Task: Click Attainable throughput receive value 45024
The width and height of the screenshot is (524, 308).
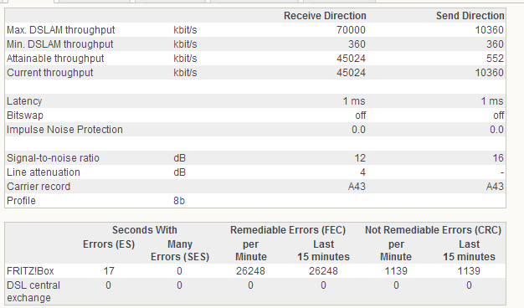Action: pyautogui.click(x=351, y=59)
